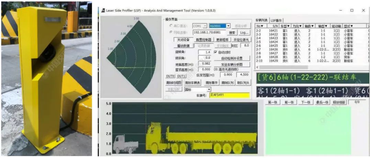
Task: Switch to the LSP事件 tab
Action: coord(277,20)
